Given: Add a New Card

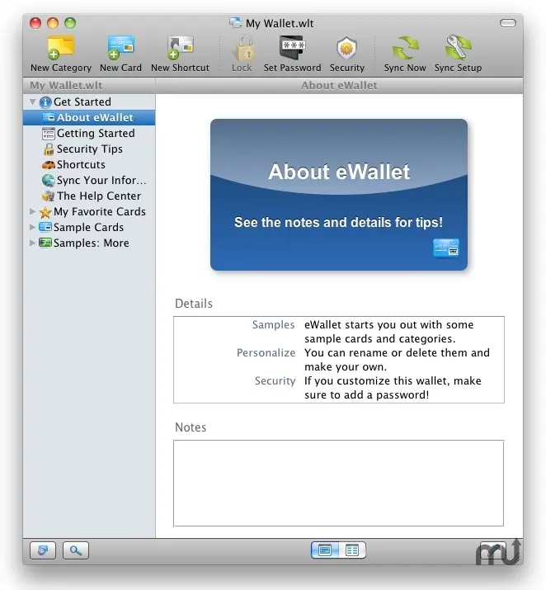Looking at the screenshot, I should (x=120, y=54).
